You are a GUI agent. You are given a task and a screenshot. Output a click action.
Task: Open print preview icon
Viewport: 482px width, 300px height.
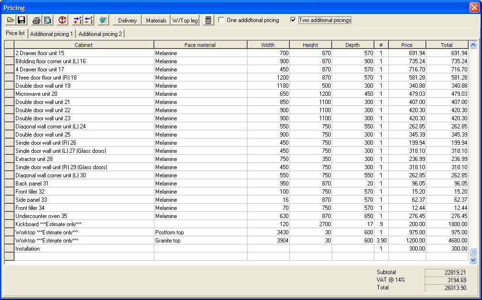tap(48, 20)
